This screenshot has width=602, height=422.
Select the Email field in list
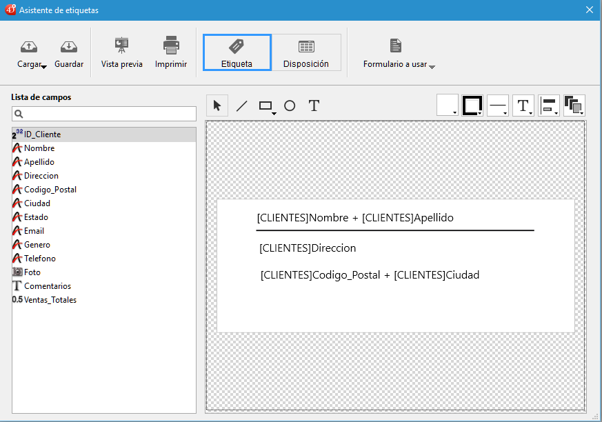(x=34, y=231)
